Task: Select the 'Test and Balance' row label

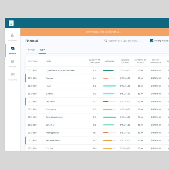Action: coord(53,141)
